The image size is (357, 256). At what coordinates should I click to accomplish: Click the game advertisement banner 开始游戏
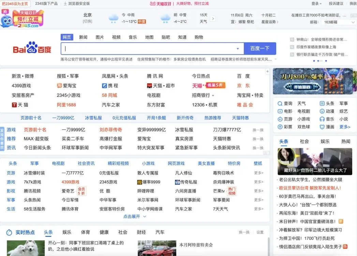coord(313,81)
